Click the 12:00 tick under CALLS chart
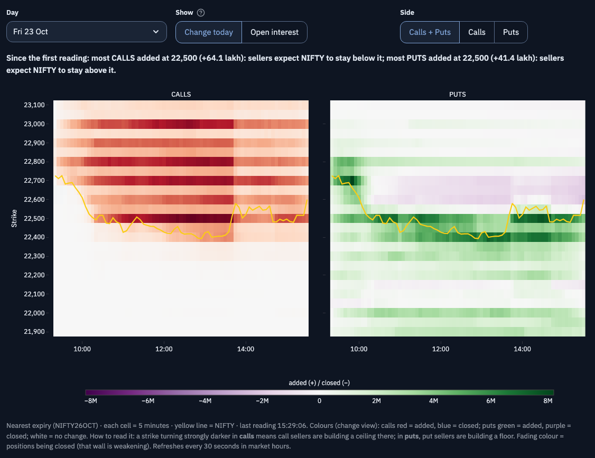This screenshot has height=458, width=595. tap(164, 349)
